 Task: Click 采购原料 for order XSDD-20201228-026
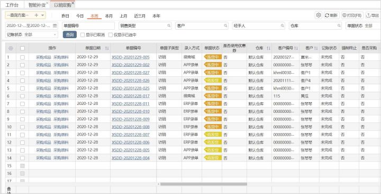click(x=61, y=81)
